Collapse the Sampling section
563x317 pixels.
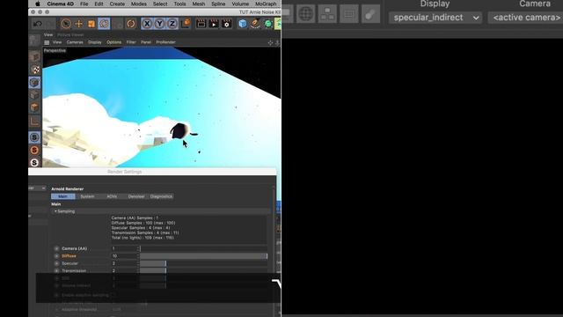coord(64,211)
